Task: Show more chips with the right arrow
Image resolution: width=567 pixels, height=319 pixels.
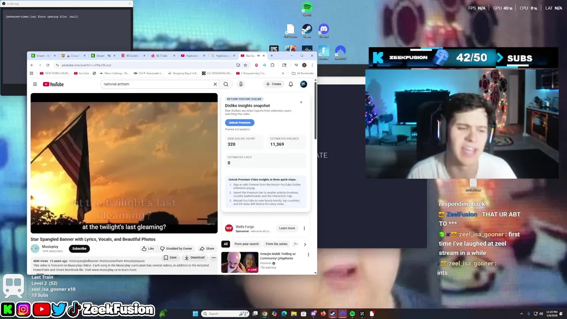Action: pos(305,244)
